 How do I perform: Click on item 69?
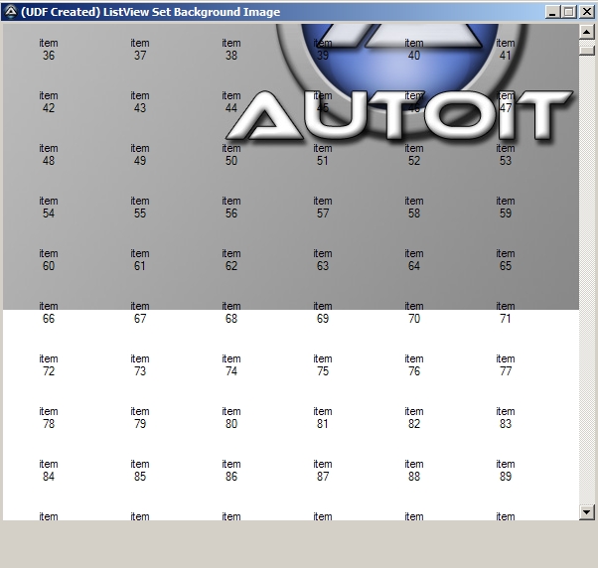323,313
